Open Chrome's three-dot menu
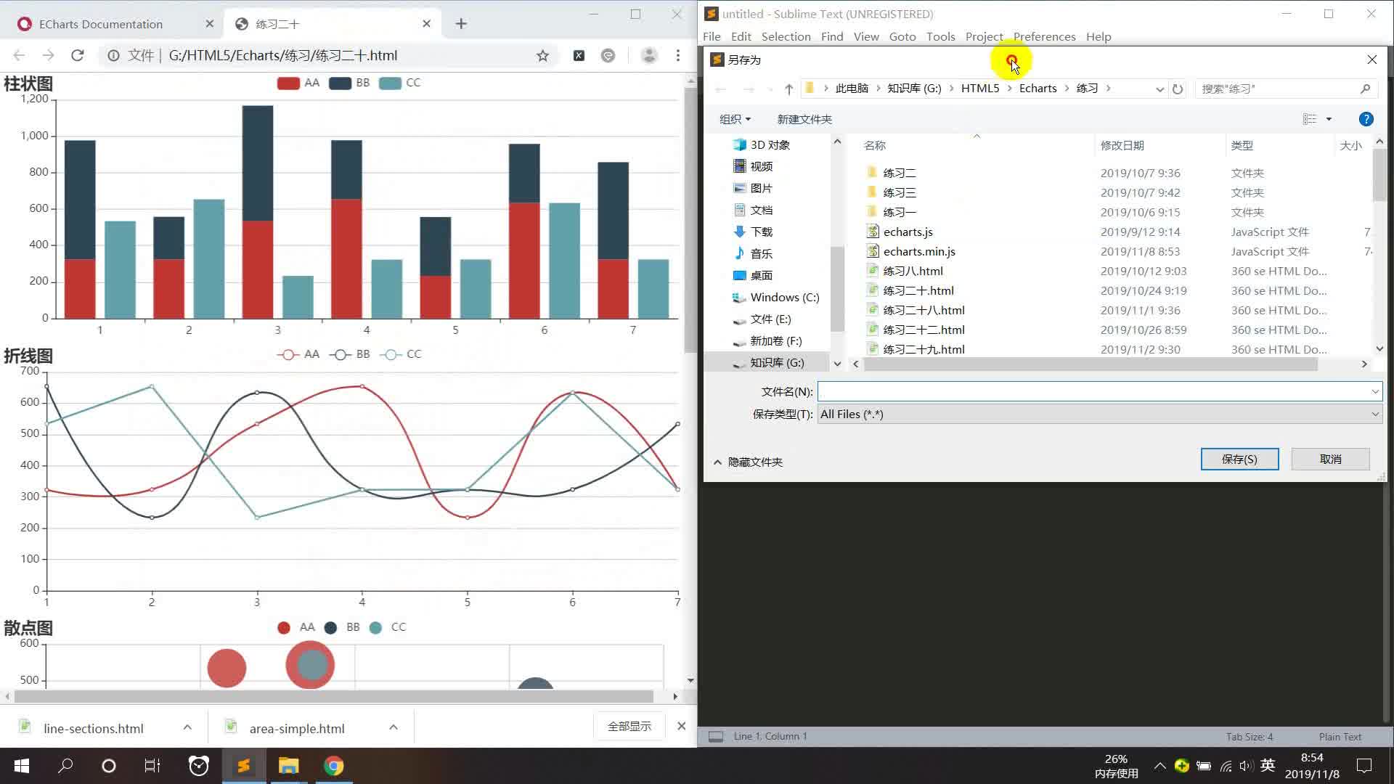Viewport: 1394px width, 784px height. tap(677, 56)
